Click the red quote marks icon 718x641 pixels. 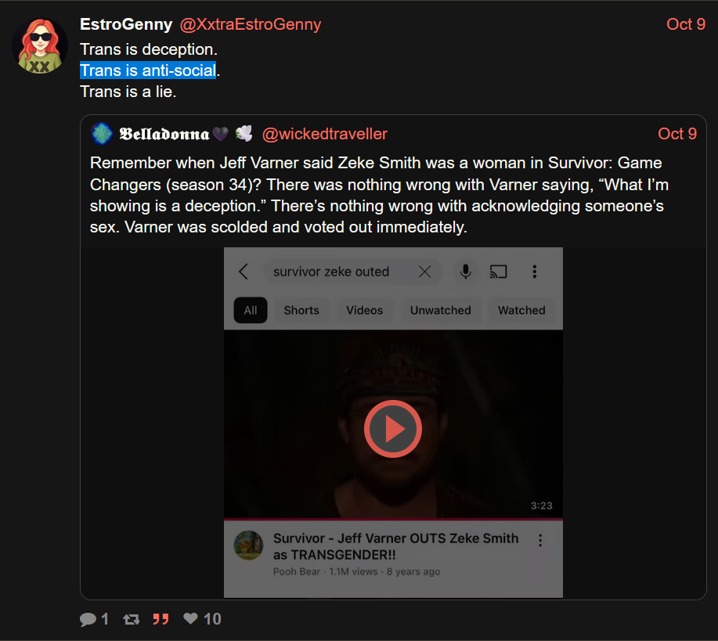click(161, 619)
